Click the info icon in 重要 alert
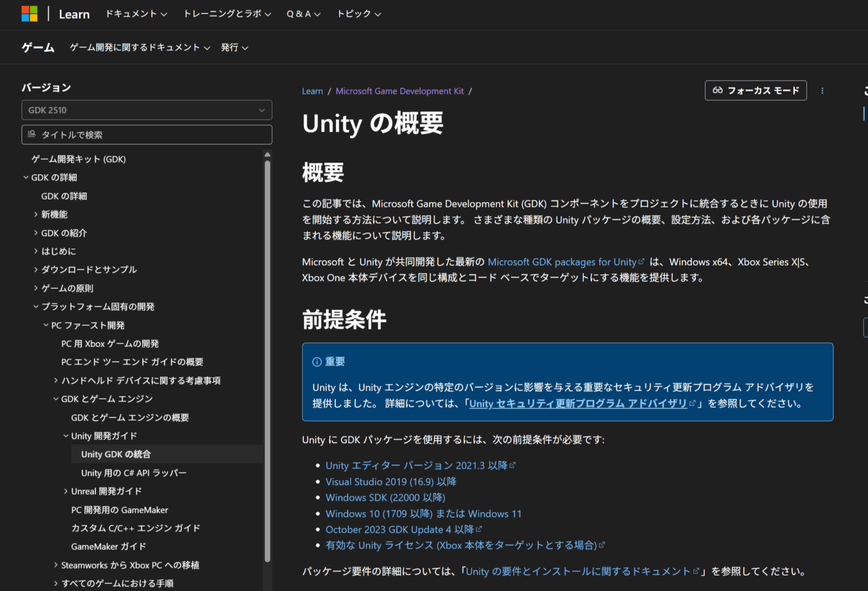The width and height of the screenshot is (868, 591). click(317, 362)
